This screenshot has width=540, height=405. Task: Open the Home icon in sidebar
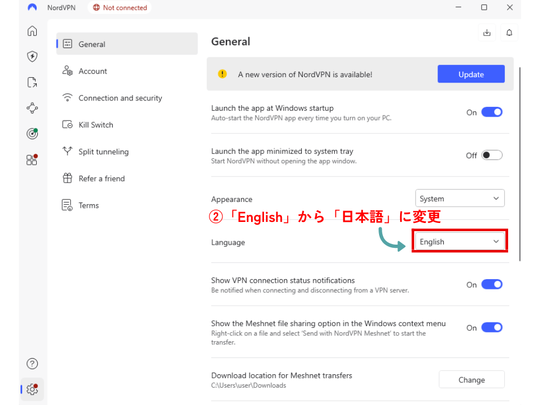[32, 31]
